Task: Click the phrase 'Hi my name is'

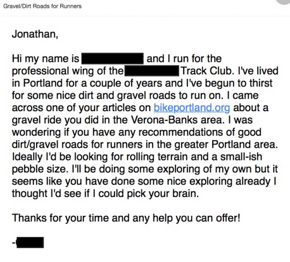Action: click(46, 59)
